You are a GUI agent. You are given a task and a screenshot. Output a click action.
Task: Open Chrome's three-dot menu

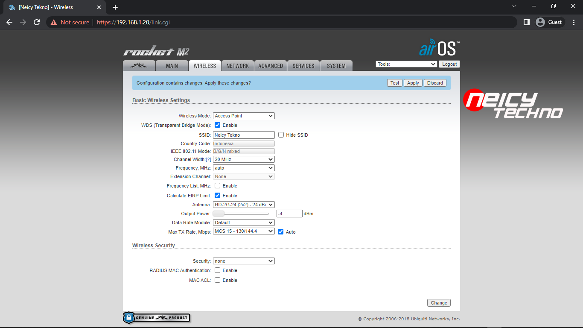pyautogui.click(x=574, y=22)
